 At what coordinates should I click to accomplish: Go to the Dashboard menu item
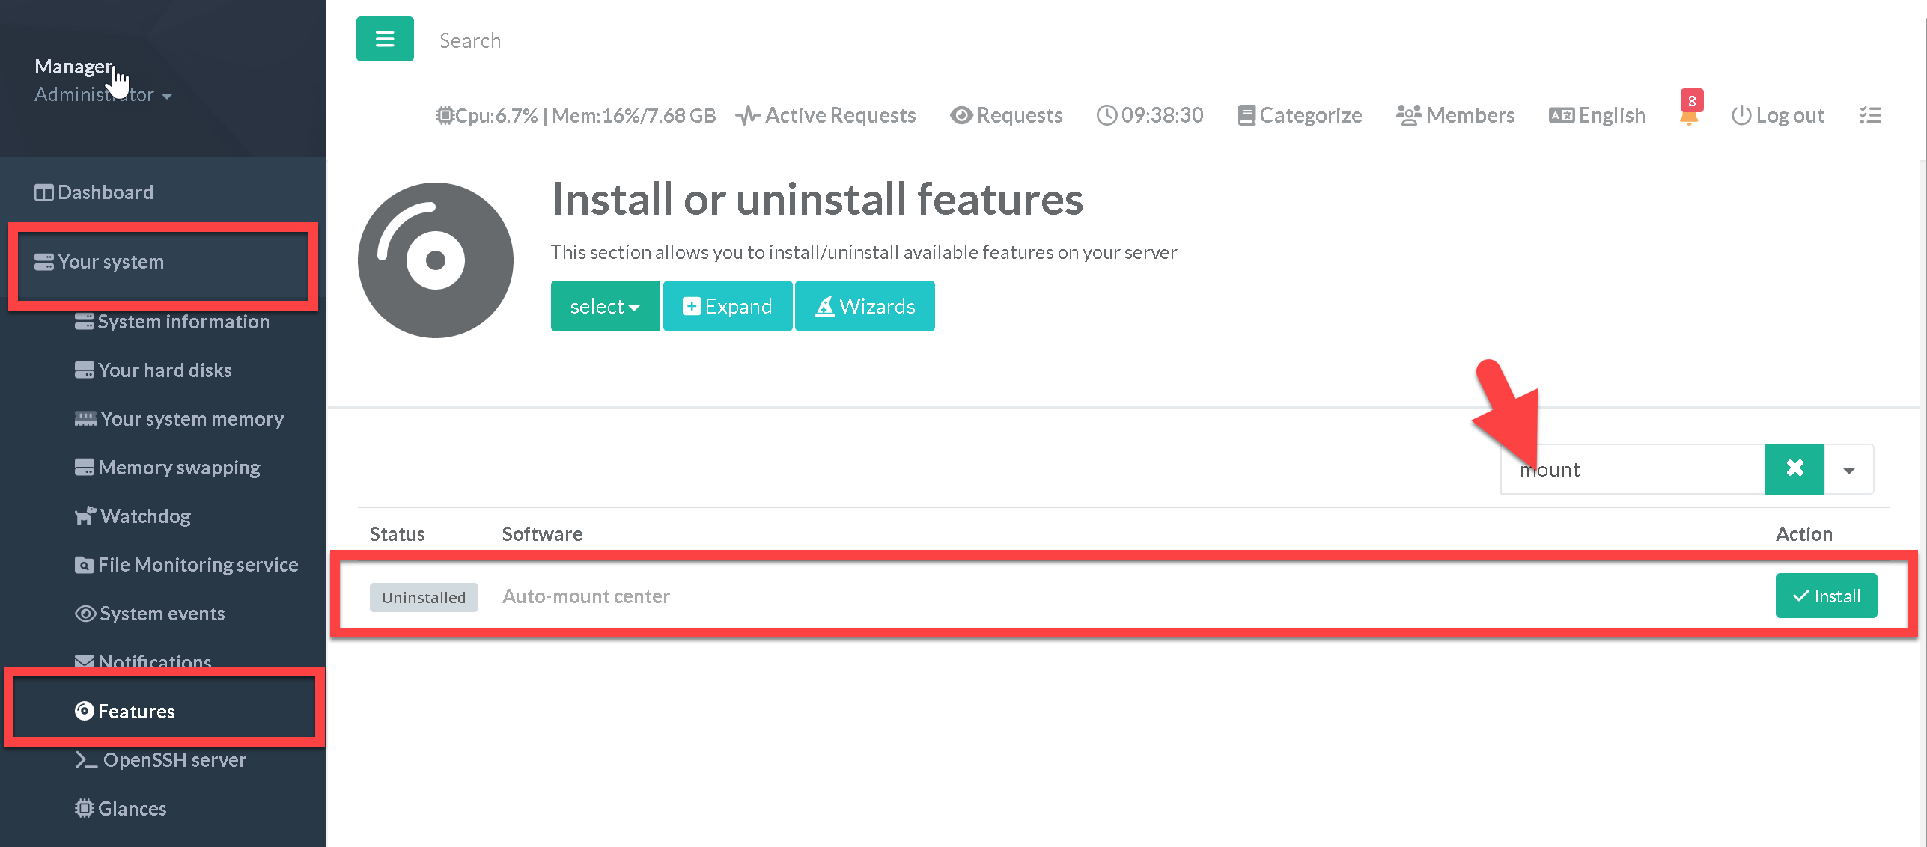click(x=105, y=192)
